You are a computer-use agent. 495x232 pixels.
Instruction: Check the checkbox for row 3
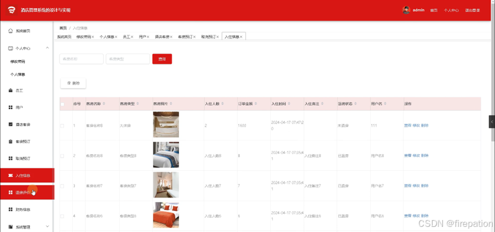coord(62,186)
